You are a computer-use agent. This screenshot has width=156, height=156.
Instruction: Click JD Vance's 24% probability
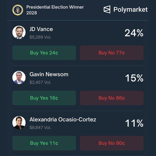point(134,33)
